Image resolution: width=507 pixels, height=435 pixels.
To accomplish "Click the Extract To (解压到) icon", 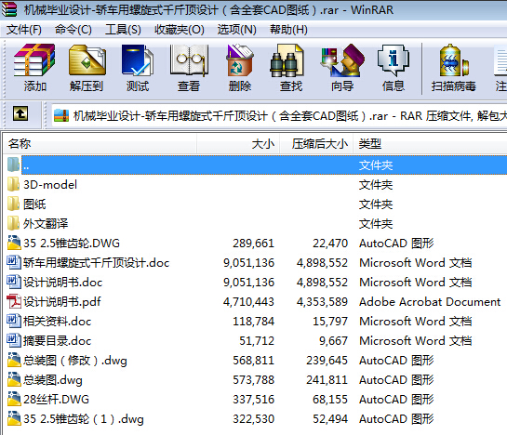I will coord(87,60).
